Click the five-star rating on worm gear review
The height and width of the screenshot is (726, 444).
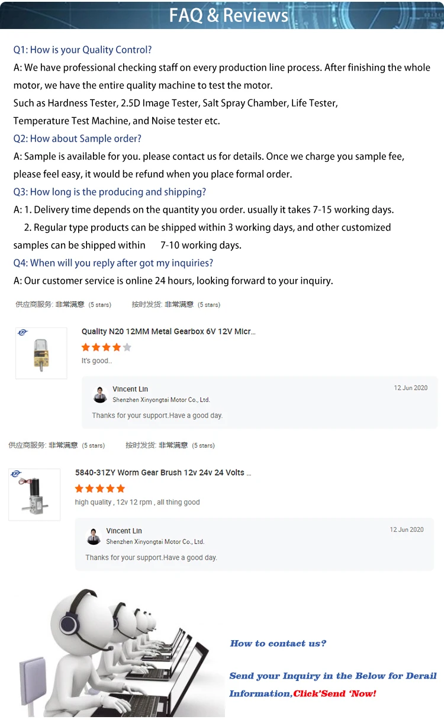coord(100,489)
